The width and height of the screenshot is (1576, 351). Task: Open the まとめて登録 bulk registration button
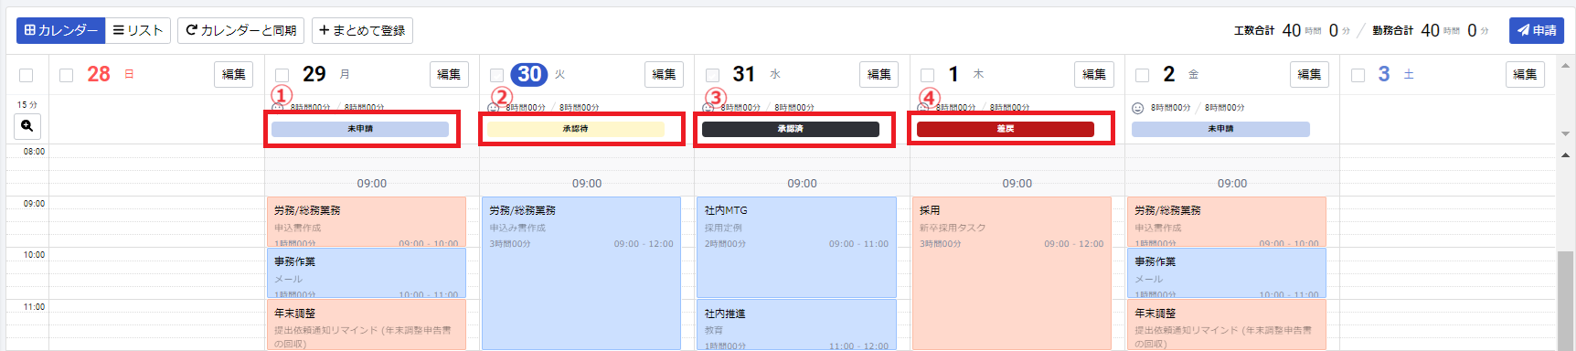tap(362, 30)
